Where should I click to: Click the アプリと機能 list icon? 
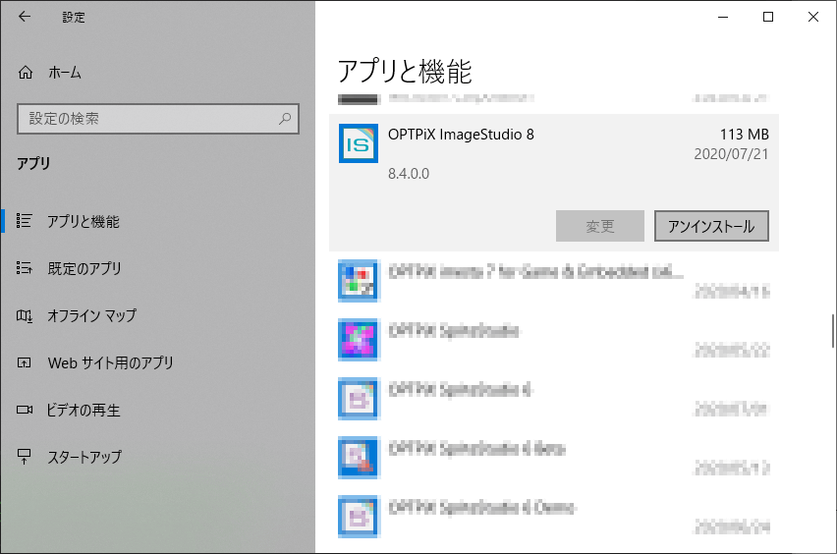tap(24, 220)
